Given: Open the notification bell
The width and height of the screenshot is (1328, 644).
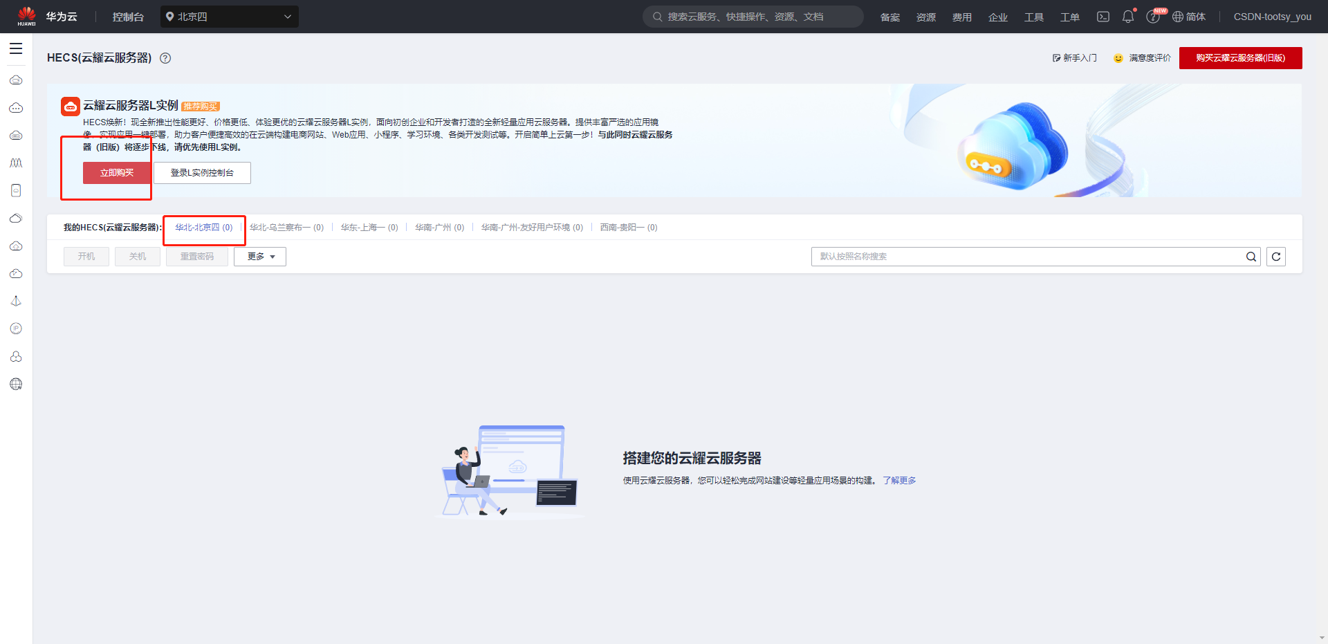Looking at the screenshot, I should click(x=1128, y=17).
